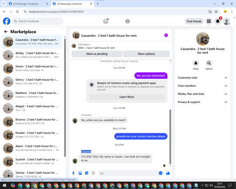Screen dimensions: 236x189
Task: Click the chat messages scrollbar
Action: coord(170,137)
